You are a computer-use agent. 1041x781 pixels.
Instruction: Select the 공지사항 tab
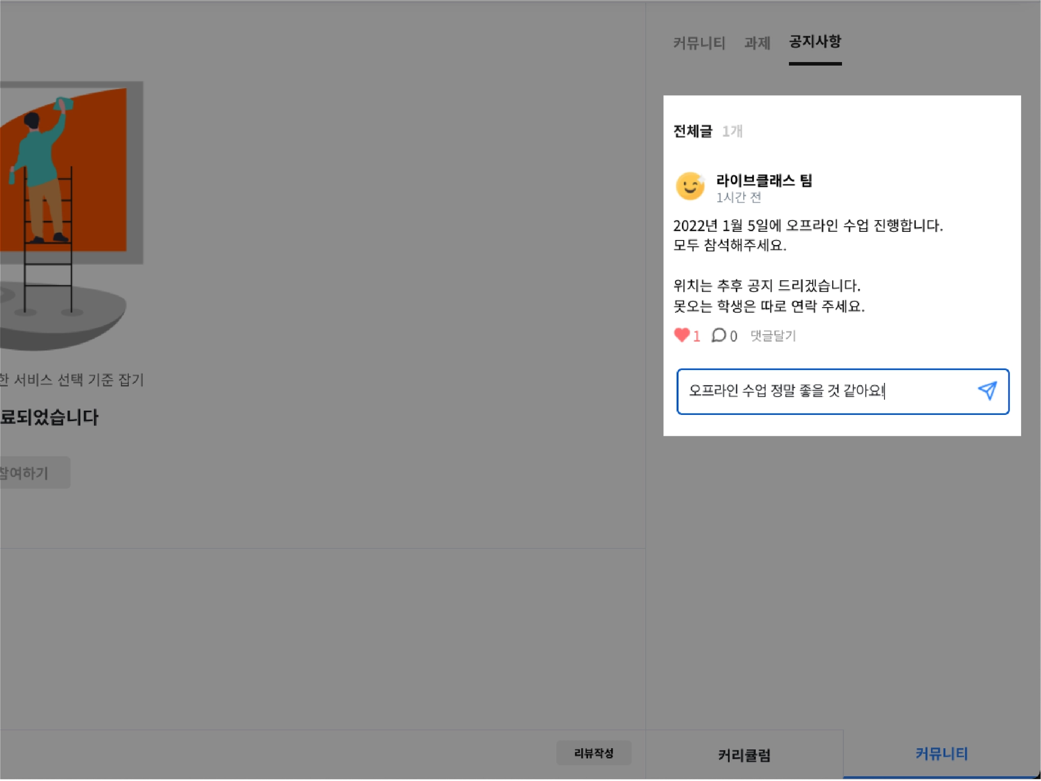(815, 42)
